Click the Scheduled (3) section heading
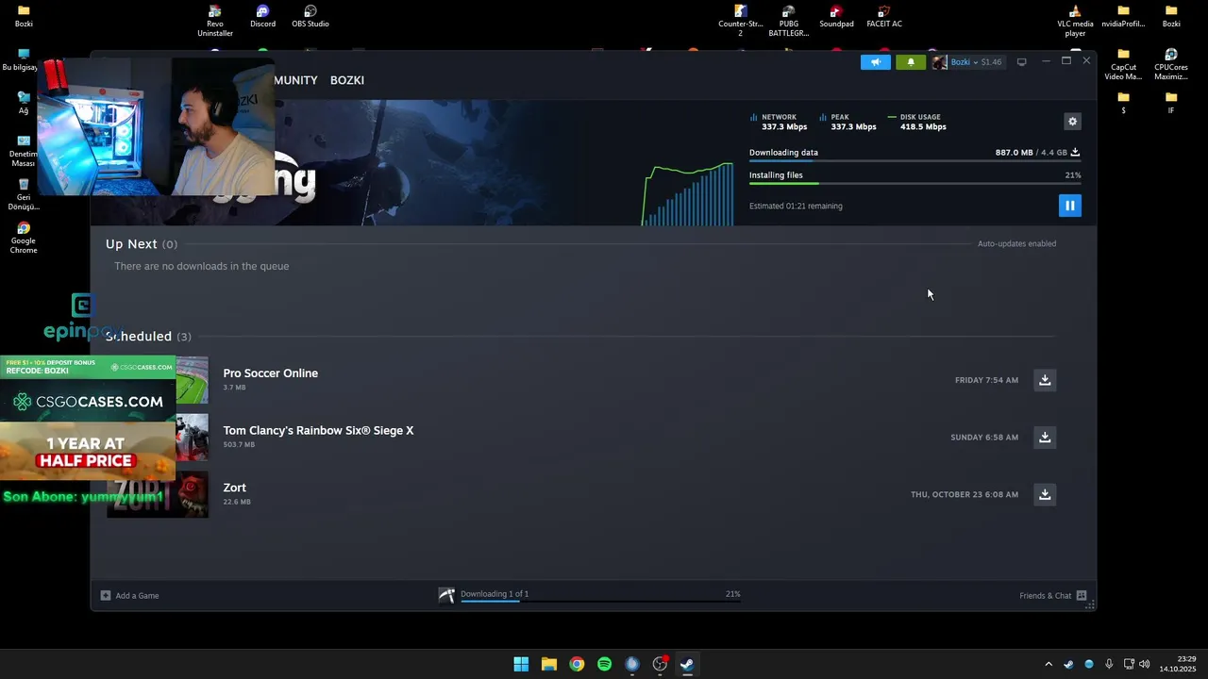1208x679 pixels. click(x=148, y=337)
